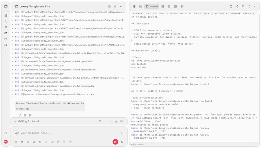Expand the completed command output with arrows icon
Image resolution: width=261 pixels, height=148 pixels.
20,115
